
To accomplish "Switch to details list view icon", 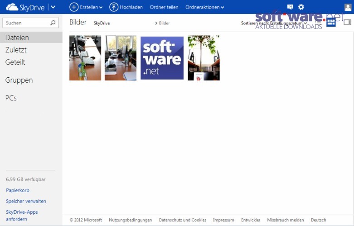I will 318,23.
